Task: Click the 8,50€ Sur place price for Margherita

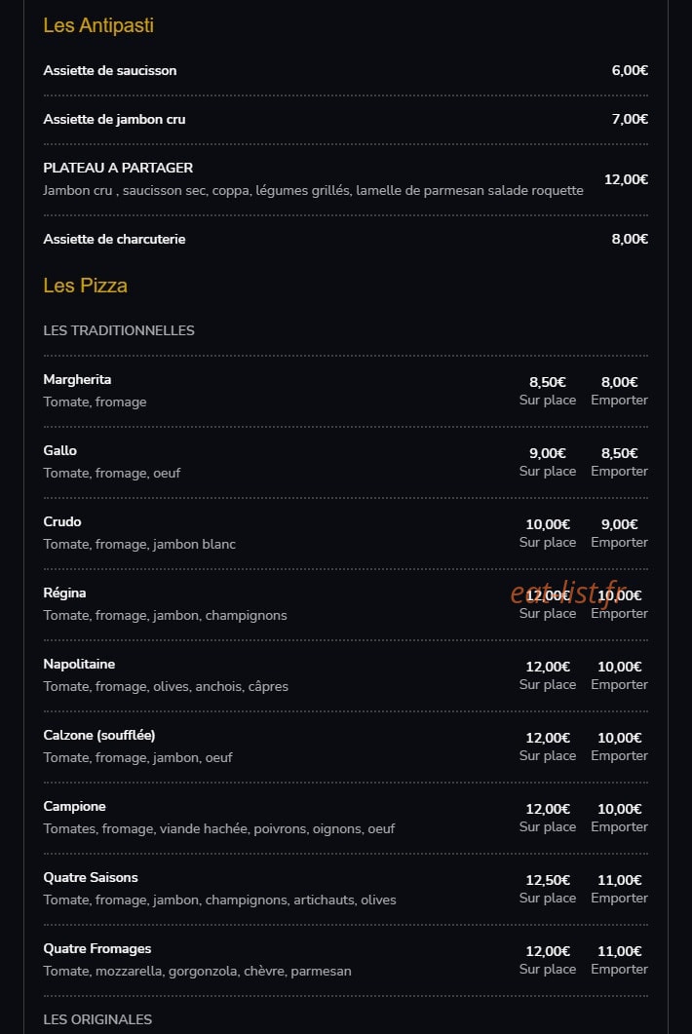Action: pos(548,391)
